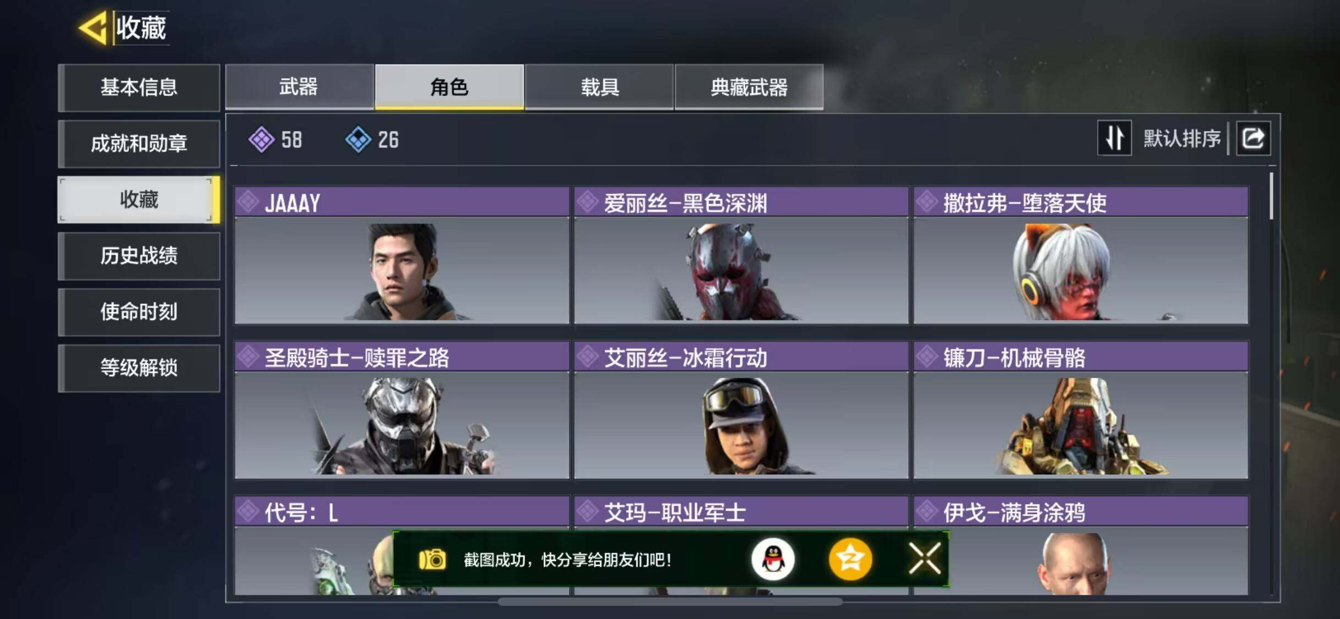Switch to the 载具 tab
This screenshot has height=619, width=1340.
600,87
